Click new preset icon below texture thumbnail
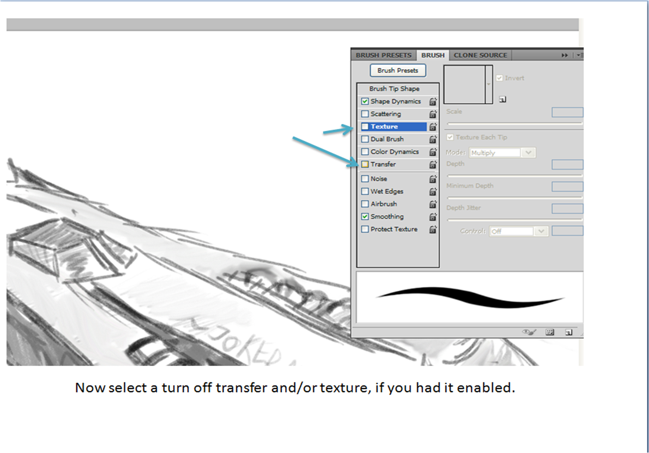649x453 pixels. [x=502, y=99]
